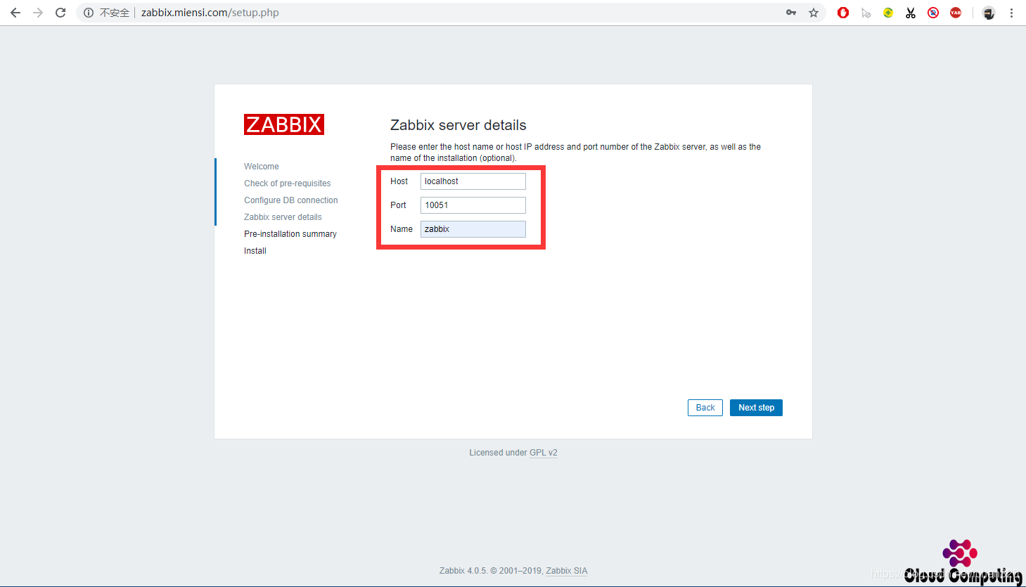The image size is (1026, 587).
Task: Open the Zabbix SIA footer link
Action: click(567, 571)
